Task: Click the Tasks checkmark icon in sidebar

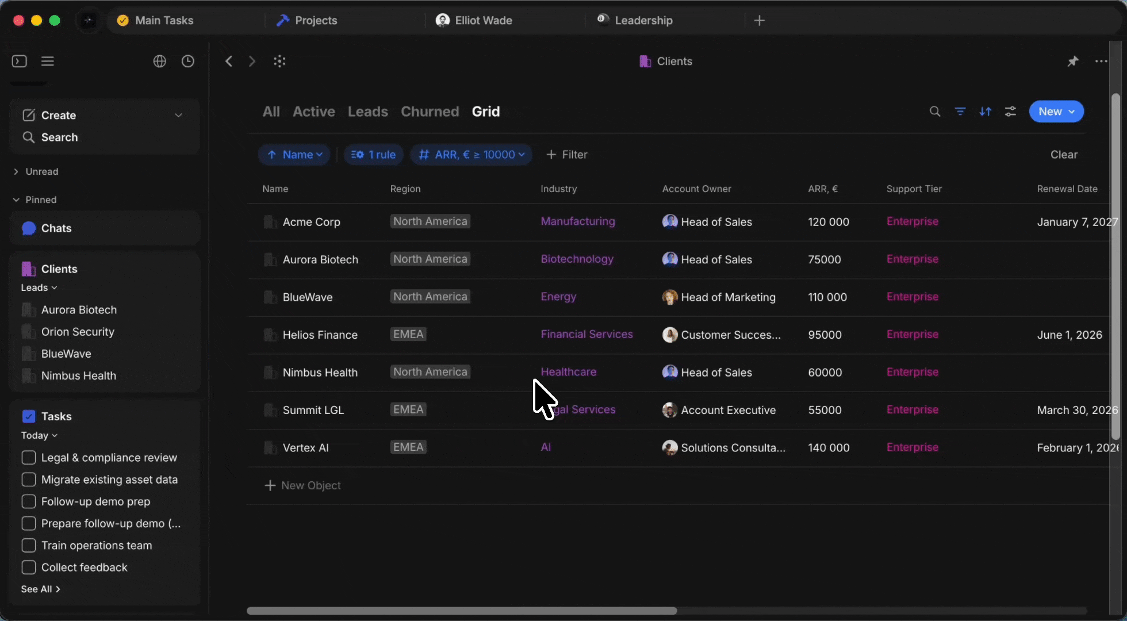Action: (x=28, y=416)
